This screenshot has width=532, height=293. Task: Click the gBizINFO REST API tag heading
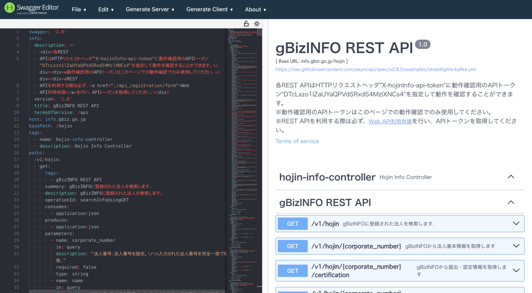point(325,203)
